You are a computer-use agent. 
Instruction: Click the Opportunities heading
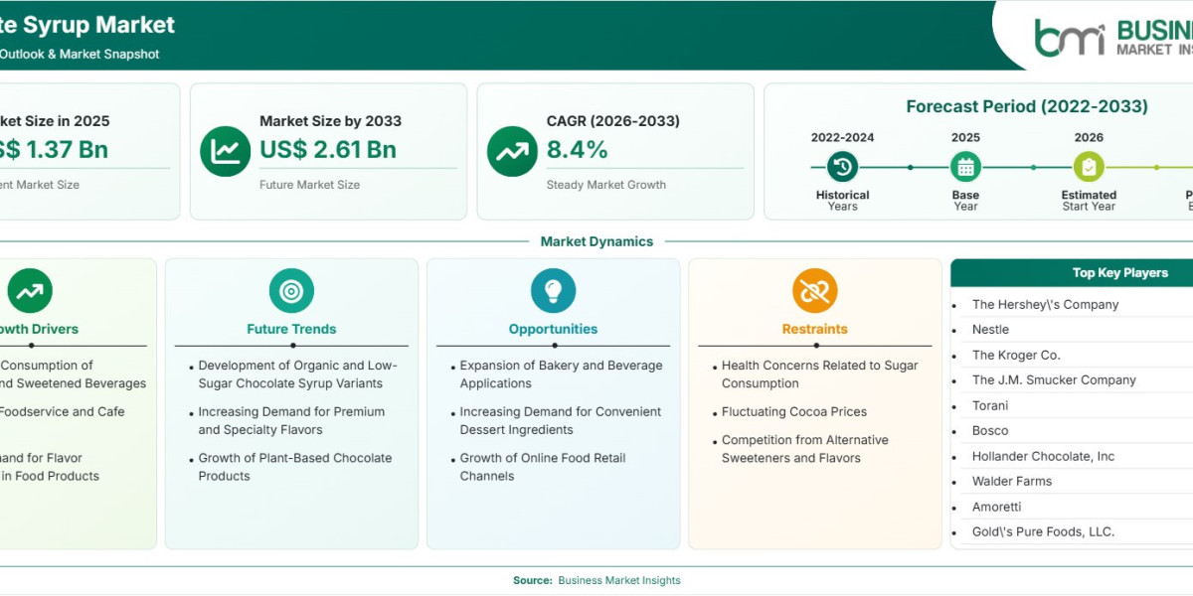553,329
